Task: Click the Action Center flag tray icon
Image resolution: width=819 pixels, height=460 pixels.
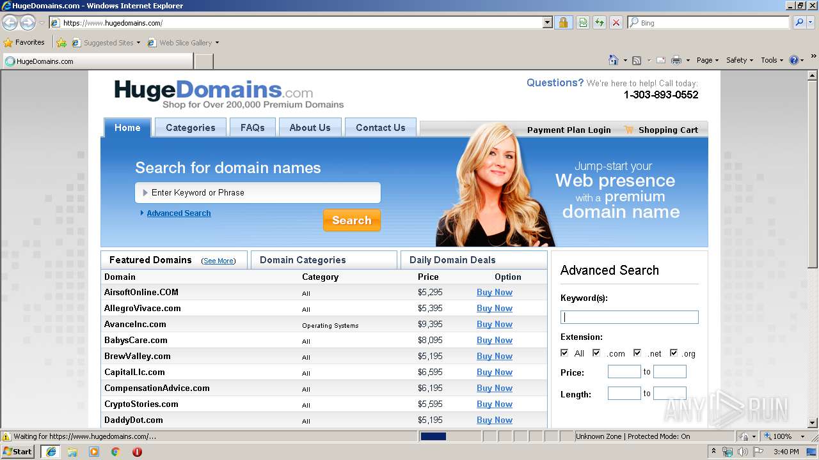Action: point(758,452)
